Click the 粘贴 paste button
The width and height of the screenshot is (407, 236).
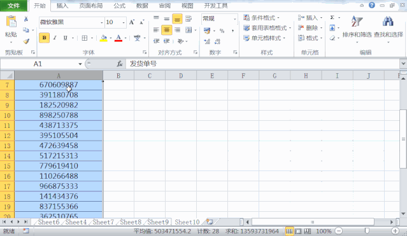(x=11, y=29)
